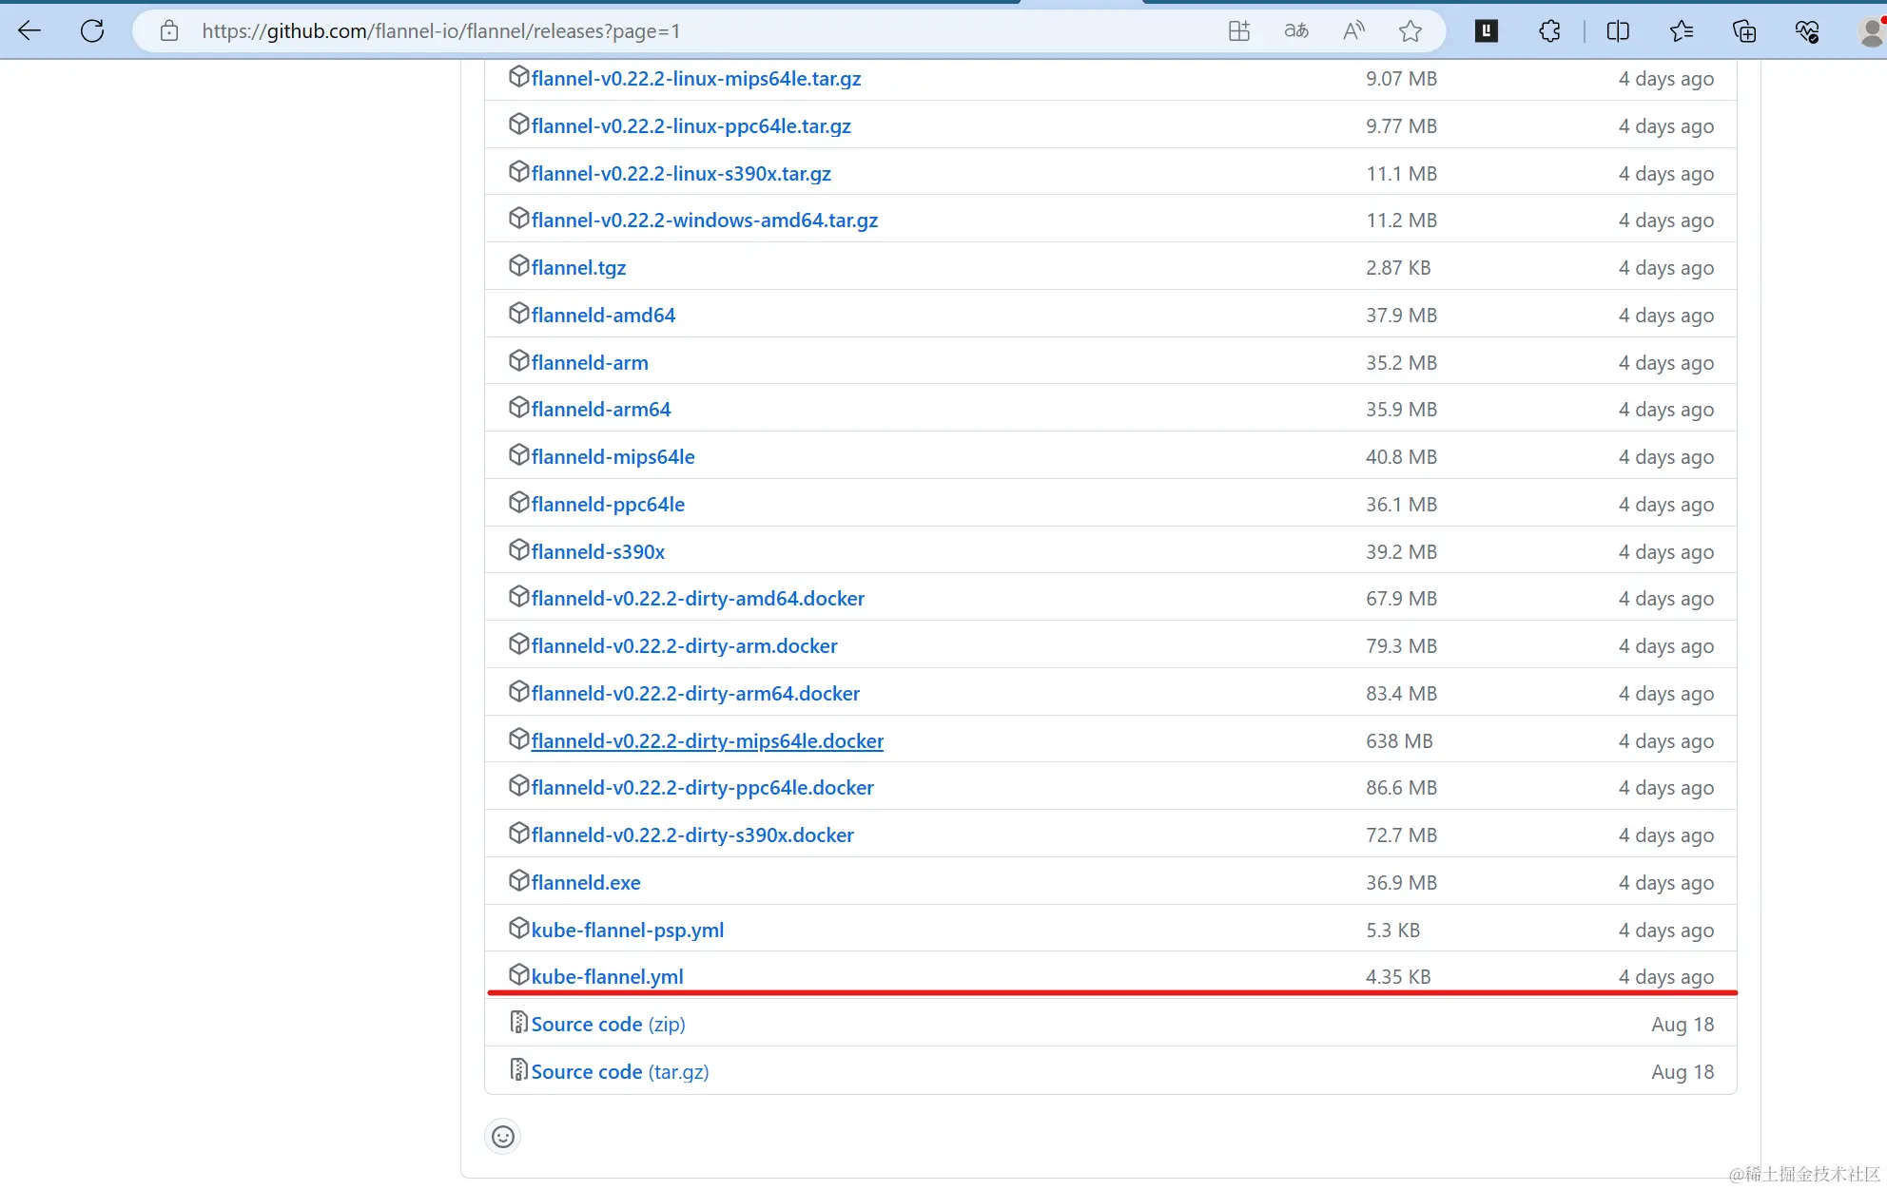This screenshot has height=1190, width=1887.
Task: Click the browser back arrow
Action: coord(29,31)
